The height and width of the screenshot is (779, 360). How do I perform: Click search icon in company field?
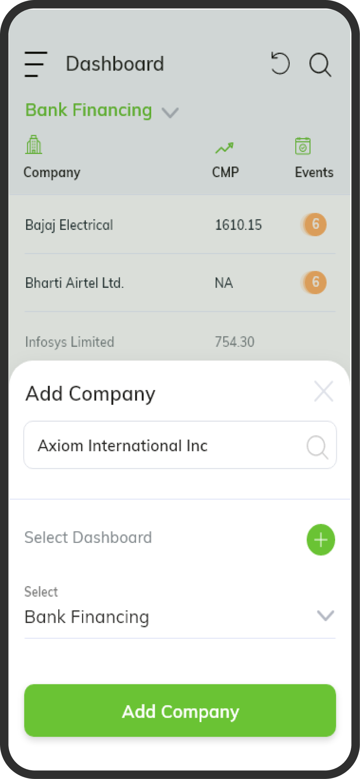[x=317, y=447]
